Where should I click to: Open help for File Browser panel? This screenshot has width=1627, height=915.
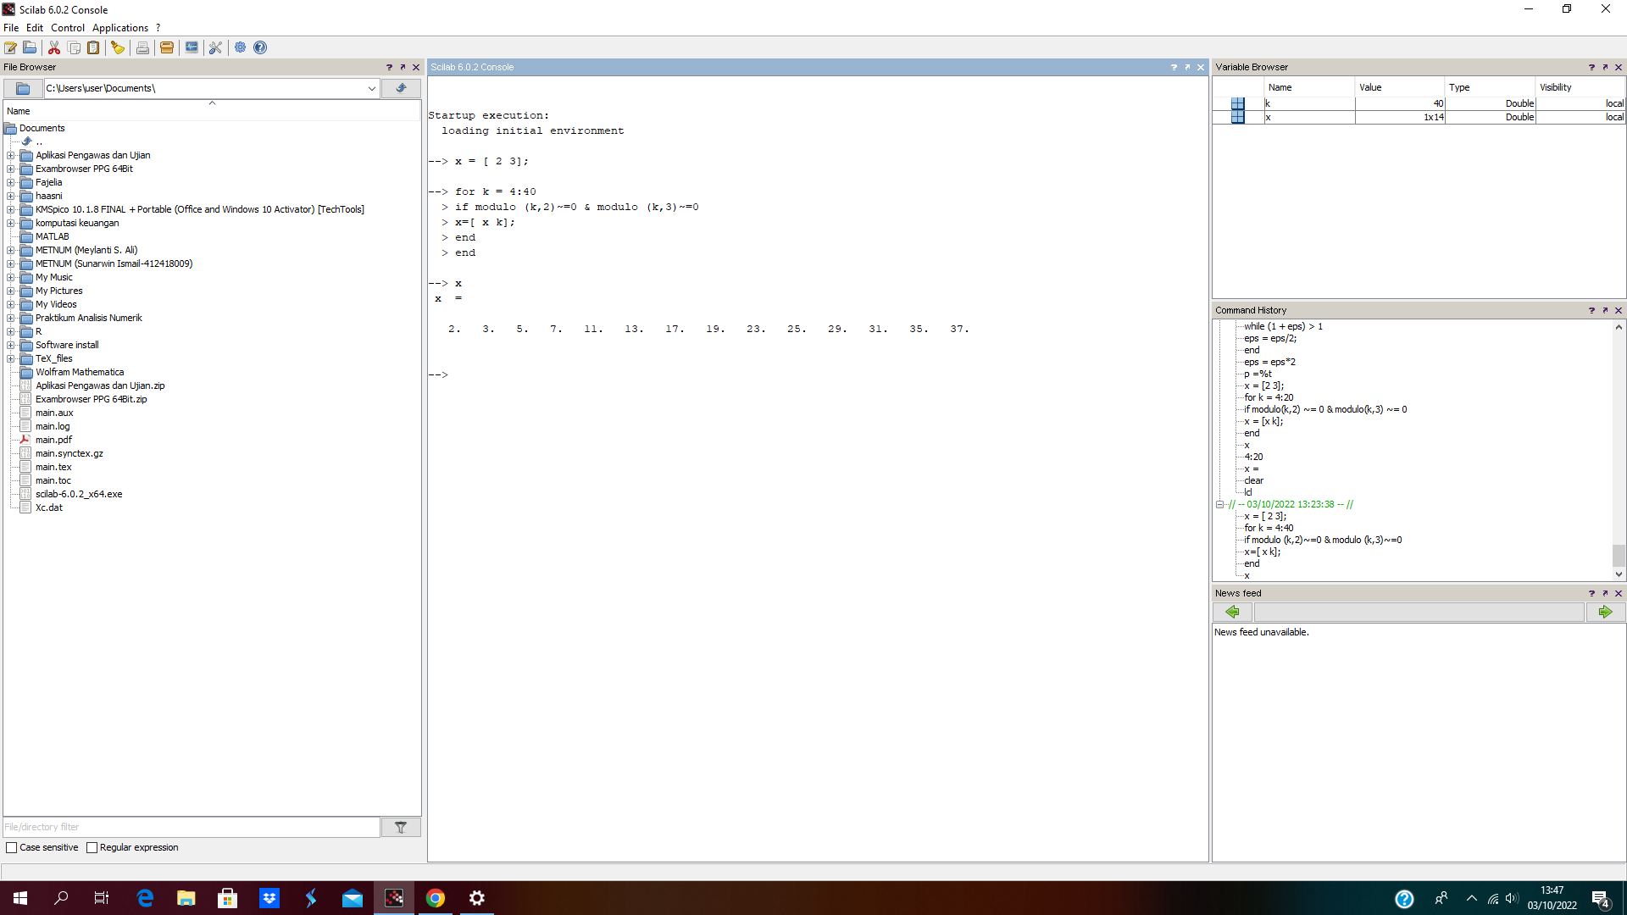point(389,67)
